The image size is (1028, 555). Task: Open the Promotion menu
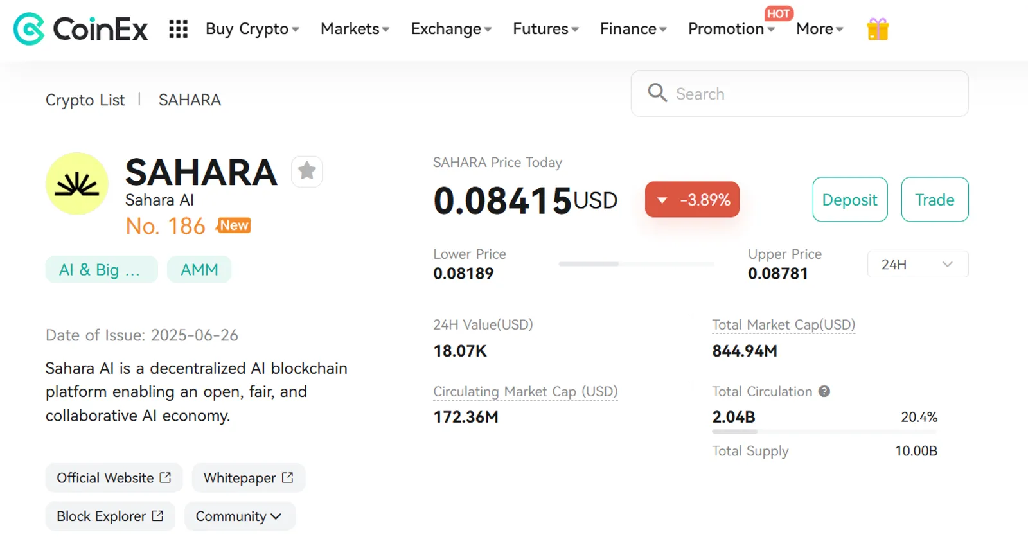click(732, 29)
